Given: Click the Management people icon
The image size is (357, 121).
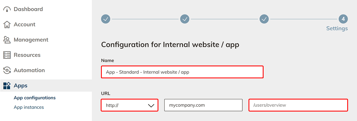Looking at the screenshot, I should 7,40.
